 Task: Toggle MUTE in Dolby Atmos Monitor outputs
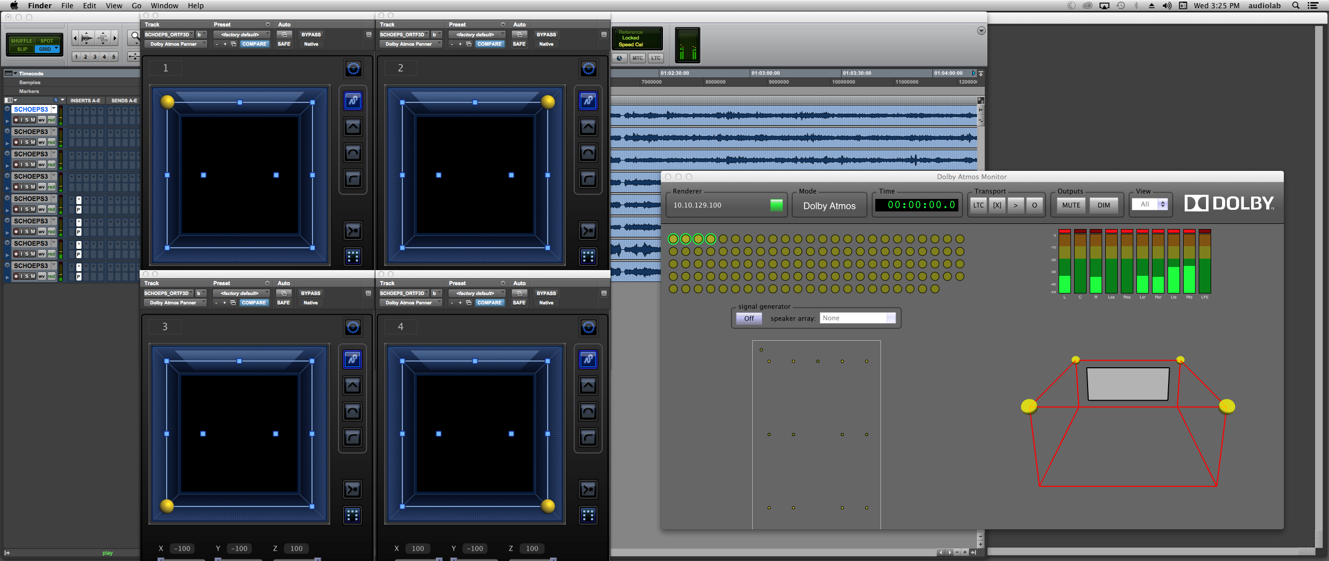(x=1070, y=205)
